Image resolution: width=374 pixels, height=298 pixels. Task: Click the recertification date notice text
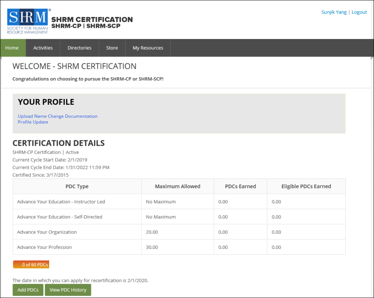(81, 280)
